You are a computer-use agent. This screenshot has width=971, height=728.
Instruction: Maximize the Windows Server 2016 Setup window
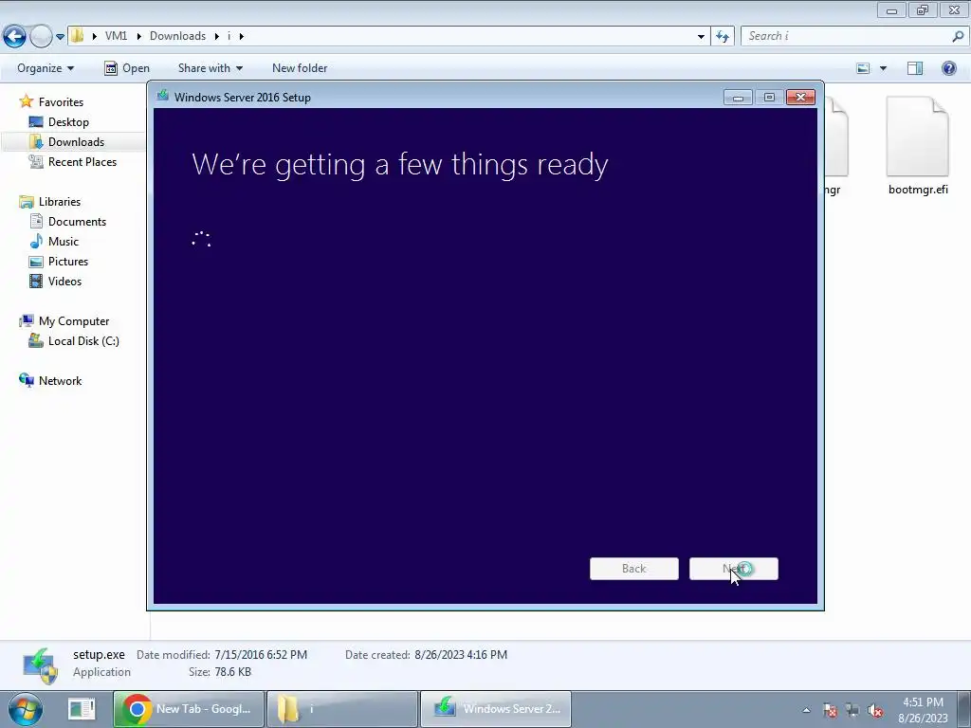point(769,98)
